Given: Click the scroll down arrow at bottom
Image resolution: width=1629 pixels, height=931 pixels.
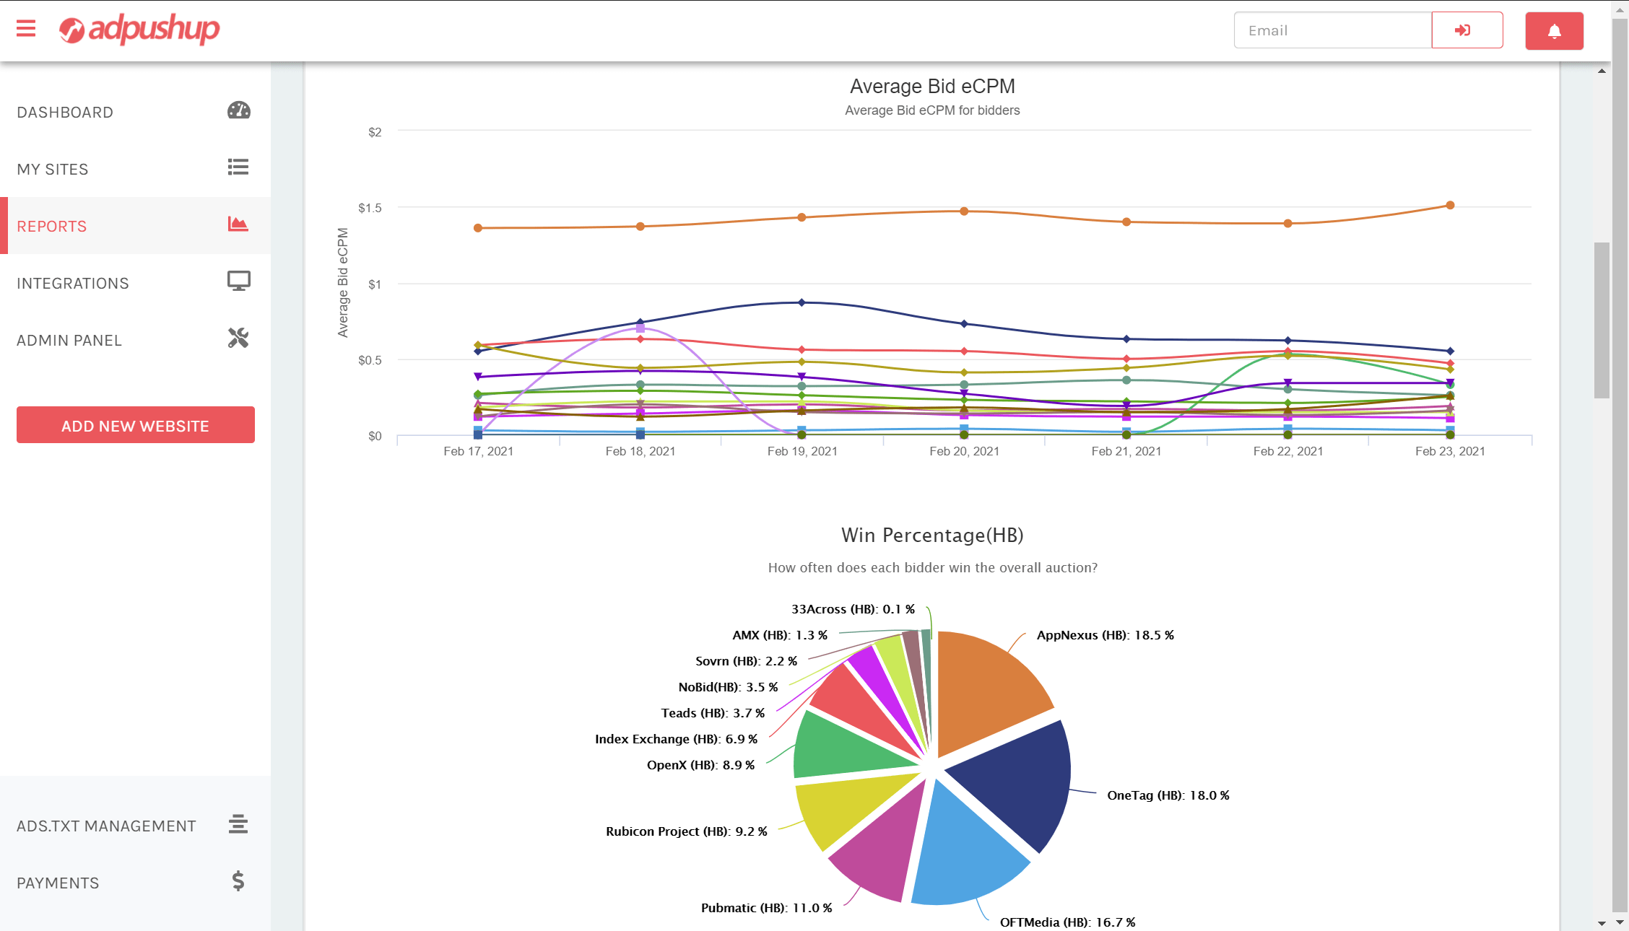Looking at the screenshot, I should tap(1602, 923).
